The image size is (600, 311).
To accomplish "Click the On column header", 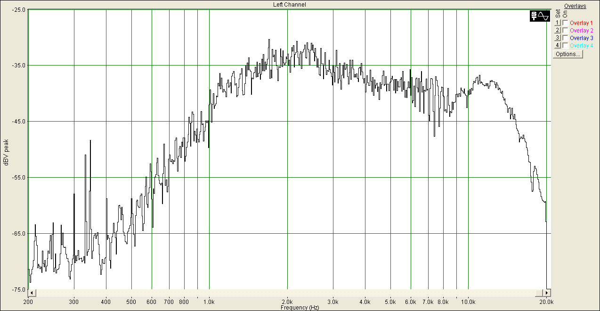I will (x=565, y=14).
